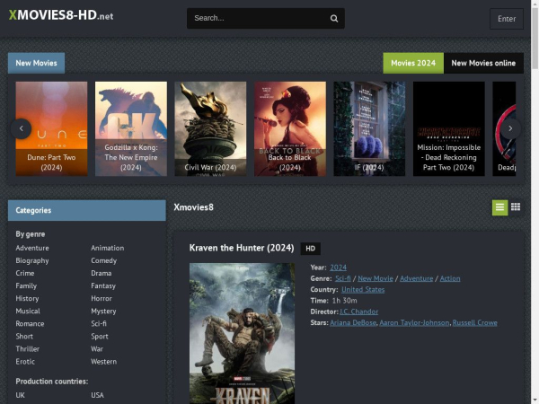Open Civil War (2024) poster
539x404 pixels.
pos(210,128)
